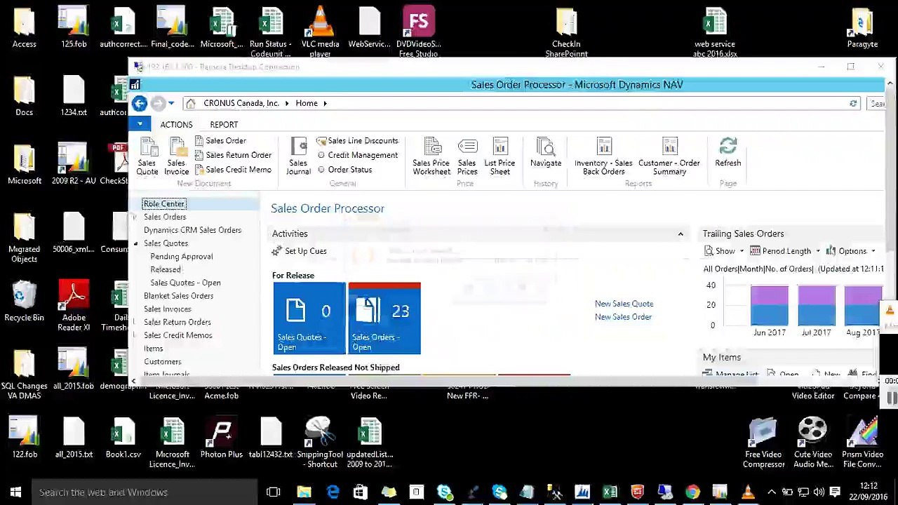Create a Sales Credit Memo
Image resolution: width=898 pixels, height=505 pixels.
tap(233, 170)
